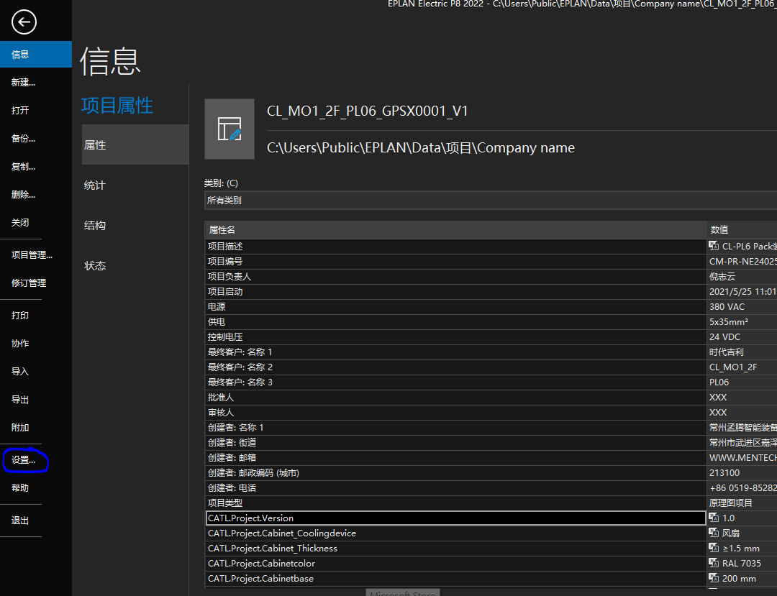Image resolution: width=777 pixels, height=596 pixels.
Task: Select the 供电 property row
Action: (x=456, y=322)
